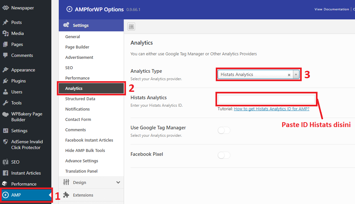355x204 pixels.
Task: Click the View Documentation link
Action: pos(331,9)
